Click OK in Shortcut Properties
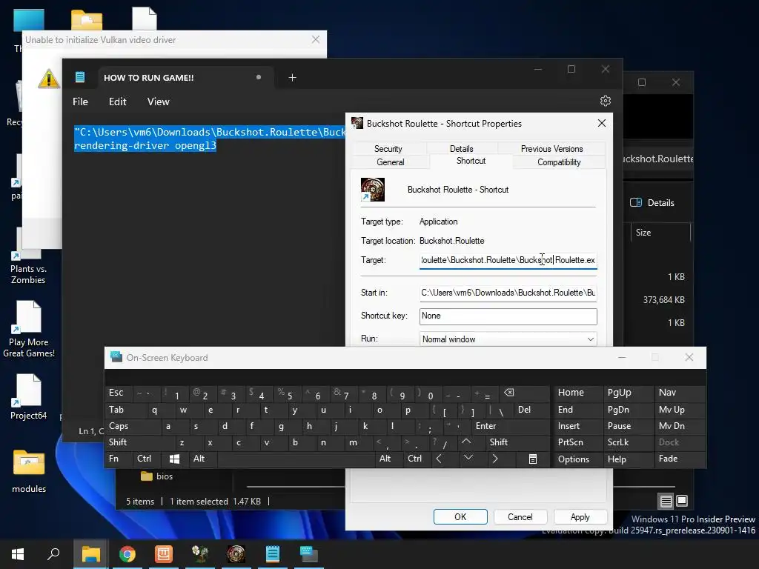 [460, 516]
